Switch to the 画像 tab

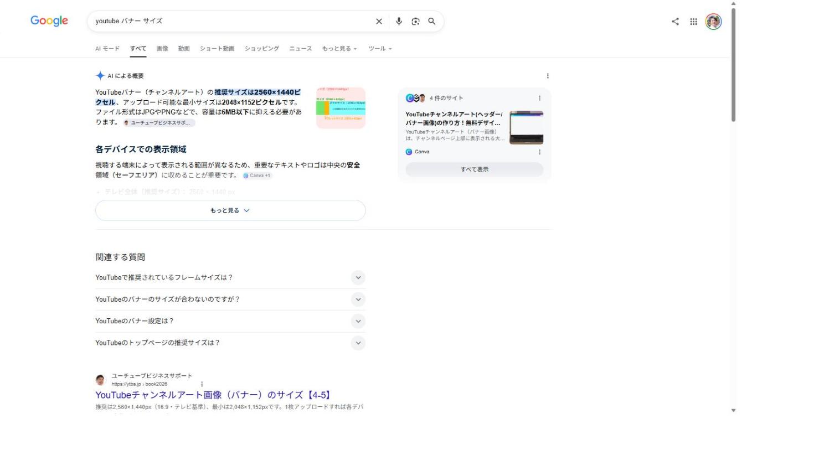[162, 49]
